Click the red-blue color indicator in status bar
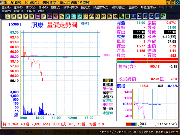The width and height of the screenshot is (180, 135). tap(131, 124)
